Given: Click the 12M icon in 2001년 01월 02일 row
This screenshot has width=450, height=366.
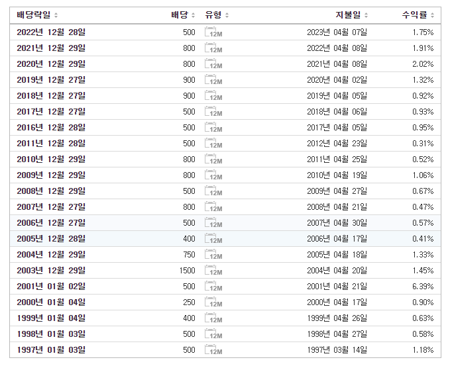Looking at the screenshot, I should [213, 287].
